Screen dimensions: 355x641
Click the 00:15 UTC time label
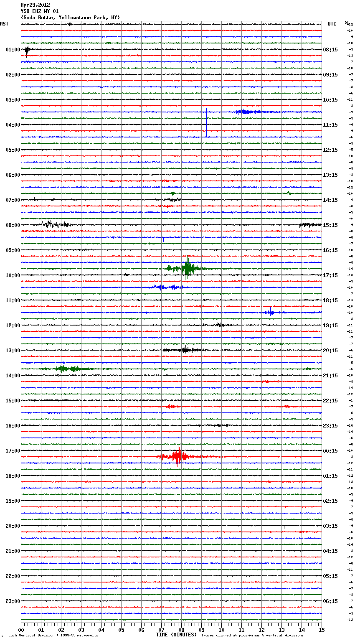click(x=330, y=451)
